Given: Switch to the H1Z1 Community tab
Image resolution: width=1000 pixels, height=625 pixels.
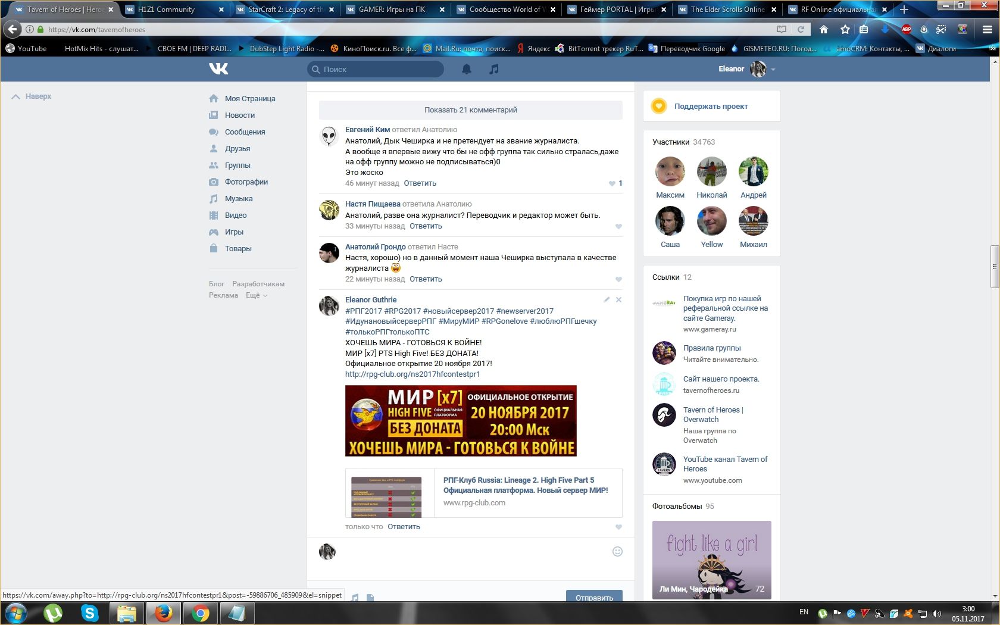Looking at the screenshot, I should click(x=168, y=10).
